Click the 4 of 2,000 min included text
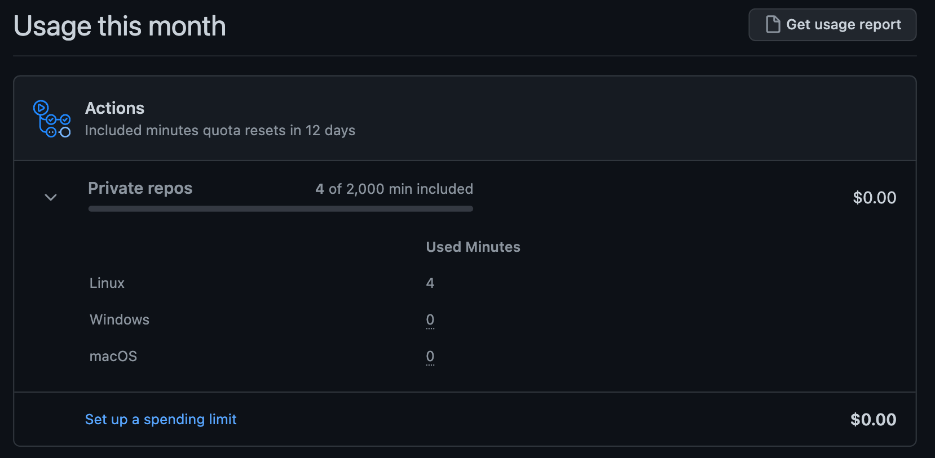Image resolution: width=935 pixels, height=458 pixels. coord(394,189)
